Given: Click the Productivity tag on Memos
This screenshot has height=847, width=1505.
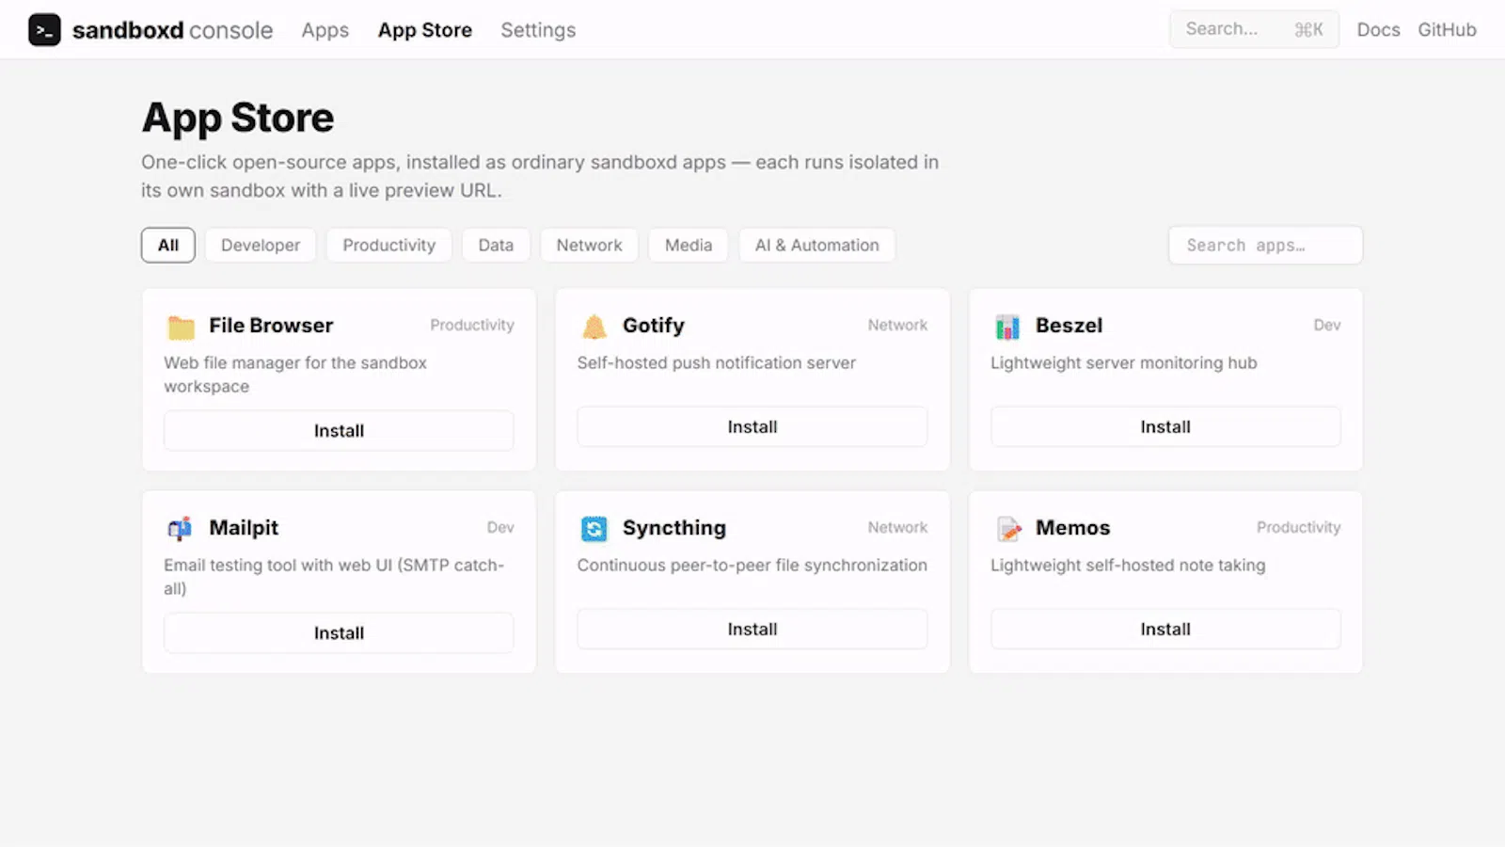Looking at the screenshot, I should (x=1298, y=527).
